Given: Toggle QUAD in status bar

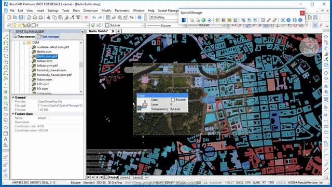Looking at the screenshot, I should click(256, 182).
